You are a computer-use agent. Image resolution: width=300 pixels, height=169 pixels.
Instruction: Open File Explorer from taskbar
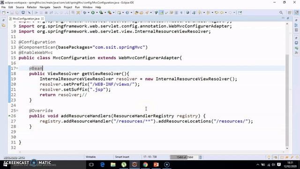click(x=113, y=165)
